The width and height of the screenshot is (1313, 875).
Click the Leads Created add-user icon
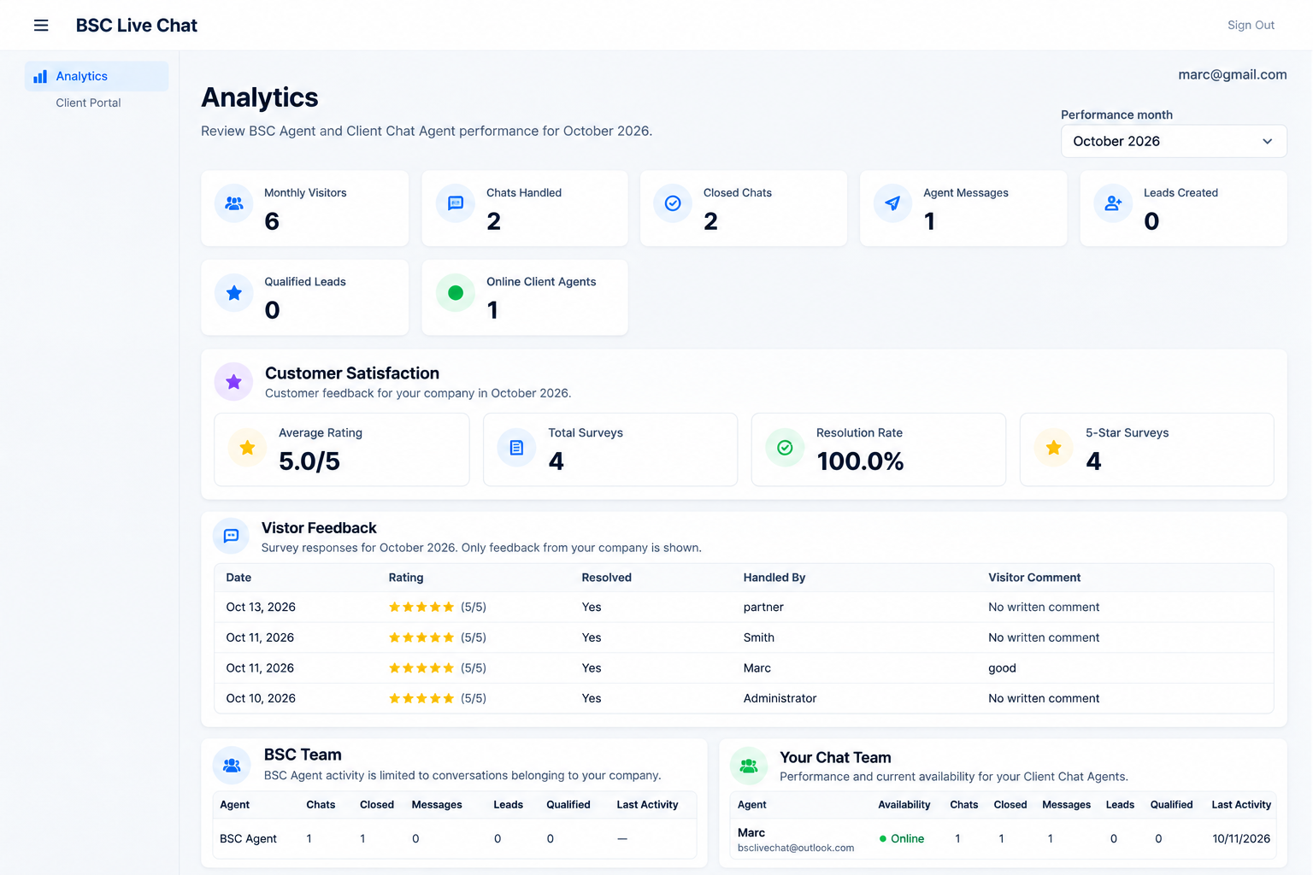[x=1113, y=203]
